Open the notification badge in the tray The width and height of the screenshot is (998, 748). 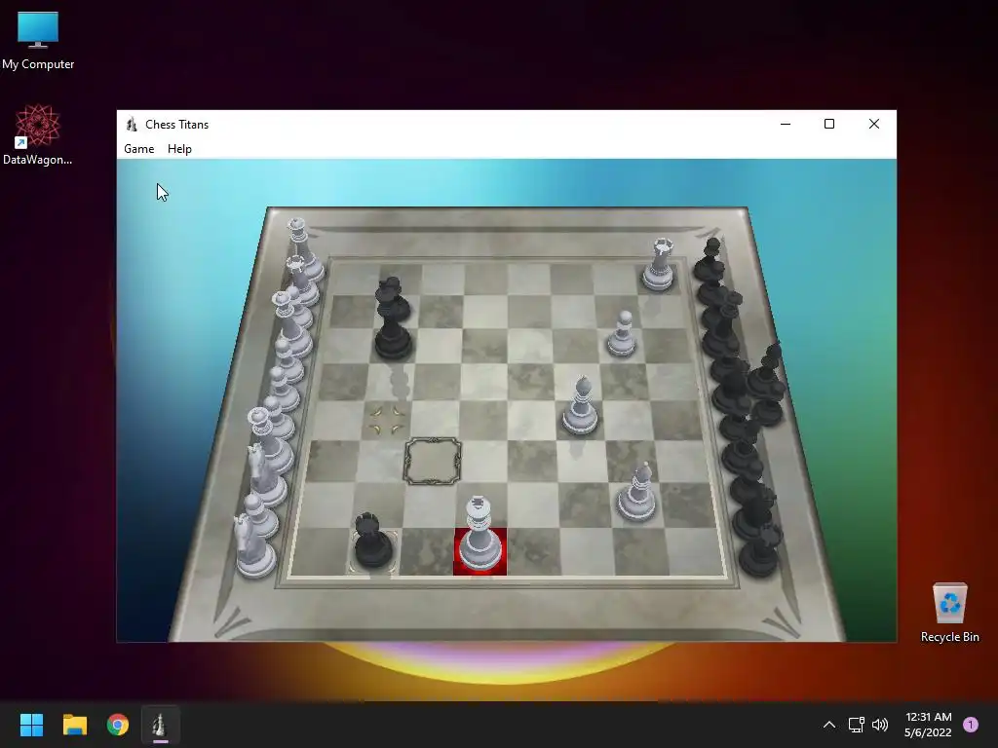971,725
